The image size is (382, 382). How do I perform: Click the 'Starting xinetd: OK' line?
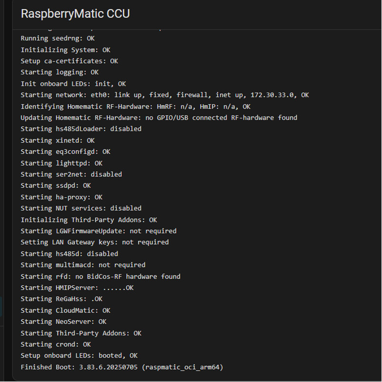(x=57, y=140)
